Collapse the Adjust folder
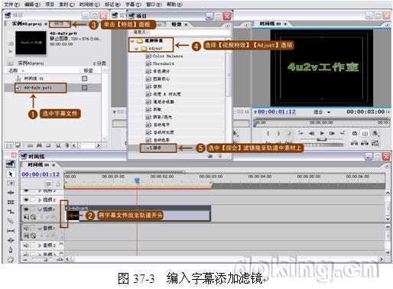The image size is (393, 289). click(136, 48)
